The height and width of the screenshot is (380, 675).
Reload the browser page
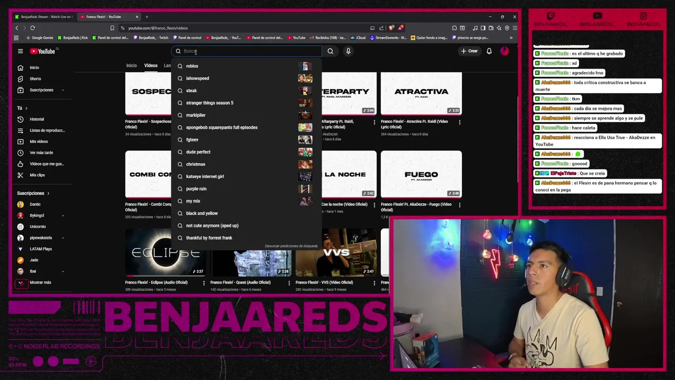33,28
